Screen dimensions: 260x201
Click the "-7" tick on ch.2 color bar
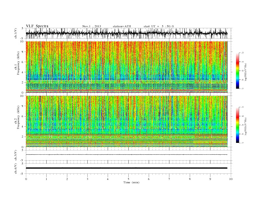point(242,143)
